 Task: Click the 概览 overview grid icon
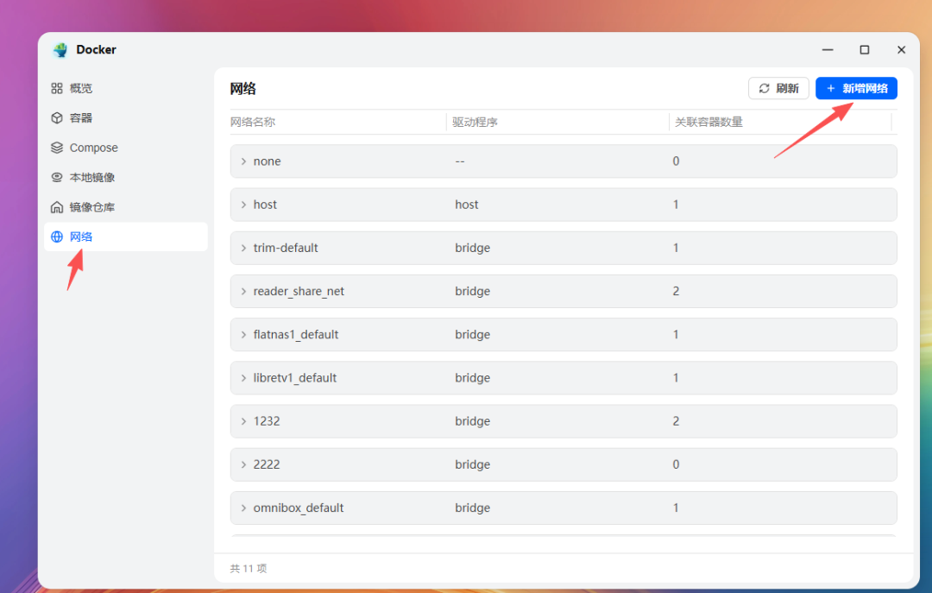pos(57,88)
